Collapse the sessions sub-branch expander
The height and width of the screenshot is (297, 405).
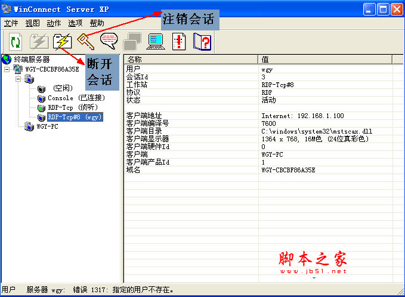coord(18,79)
